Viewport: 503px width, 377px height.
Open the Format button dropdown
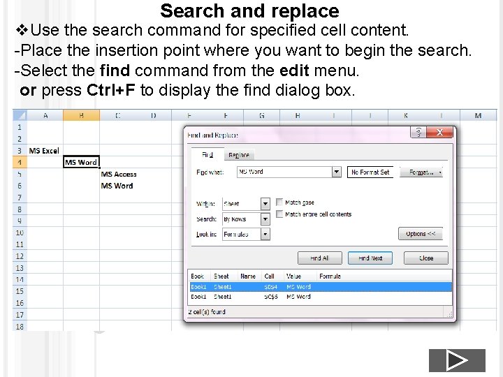tap(440, 172)
